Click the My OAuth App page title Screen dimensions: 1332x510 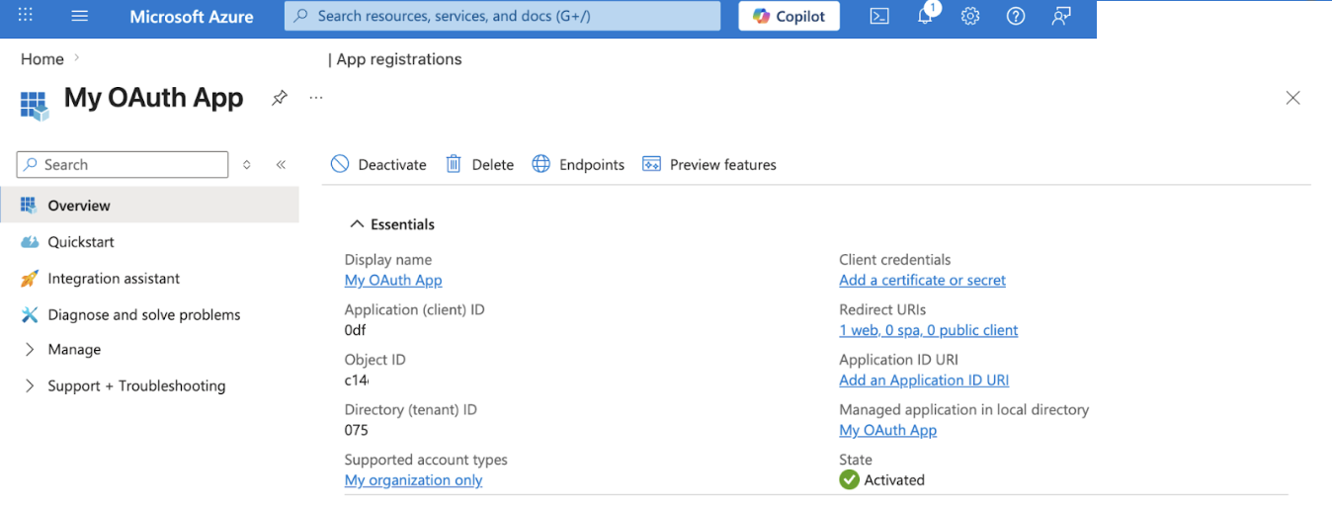pyautogui.click(x=154, y=98)
